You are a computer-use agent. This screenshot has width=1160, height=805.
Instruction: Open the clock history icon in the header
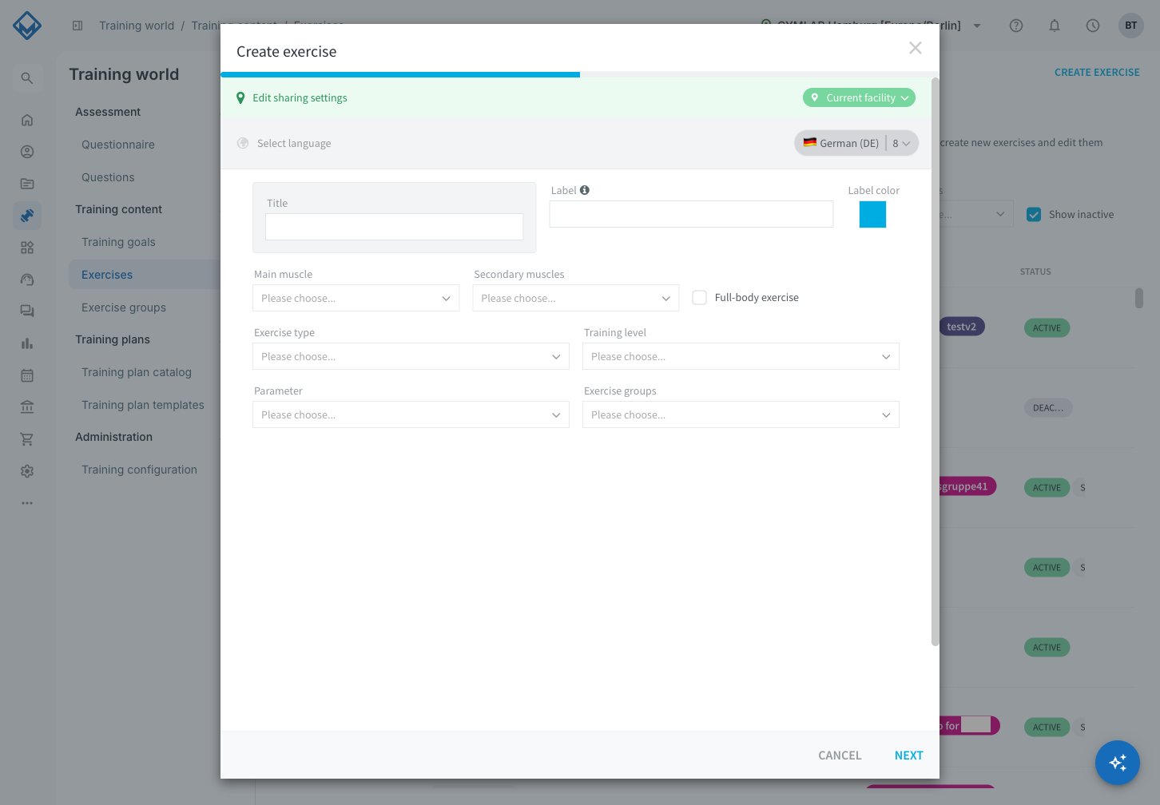pos(1093,26)
